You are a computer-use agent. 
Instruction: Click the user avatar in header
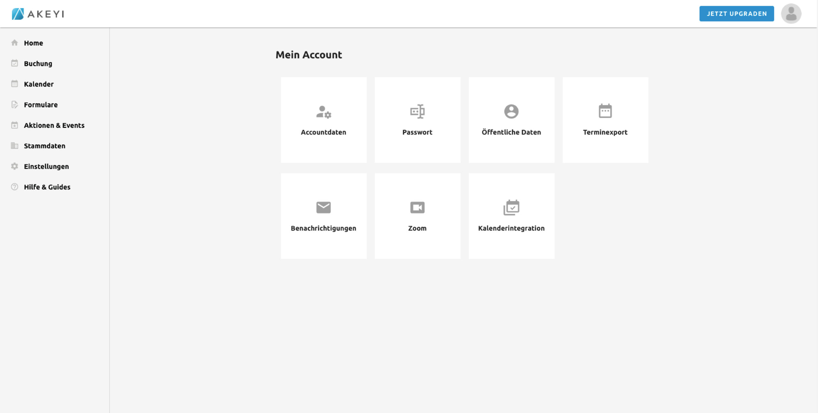791,14
